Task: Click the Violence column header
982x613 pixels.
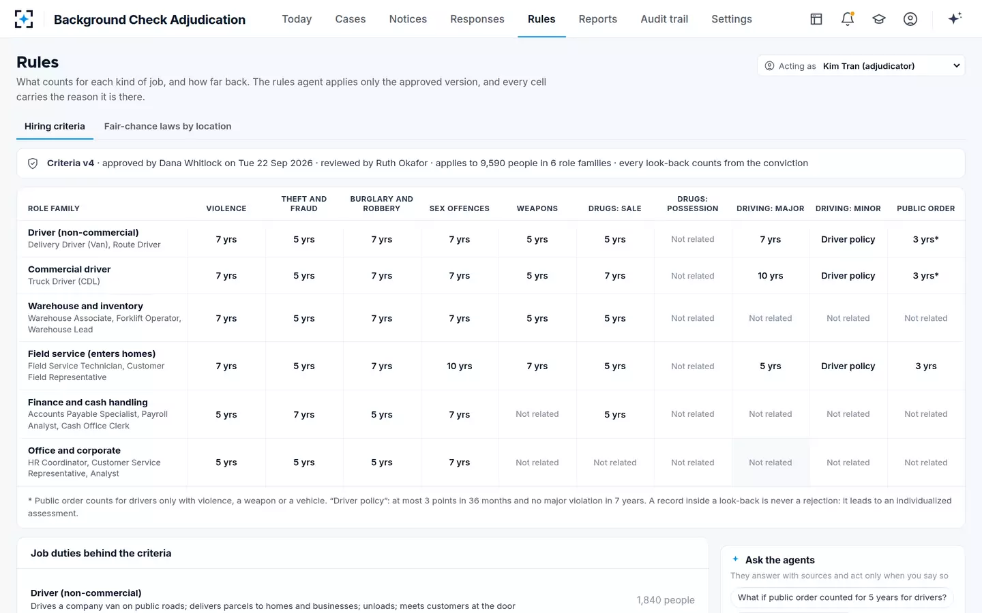Action: tap(226, 208)
